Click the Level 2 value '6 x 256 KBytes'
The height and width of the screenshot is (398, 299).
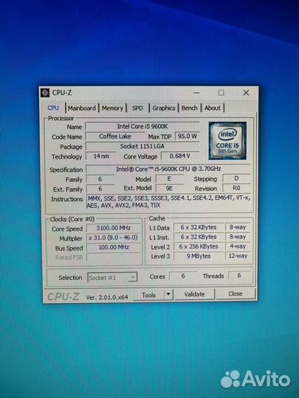(199, 246)
